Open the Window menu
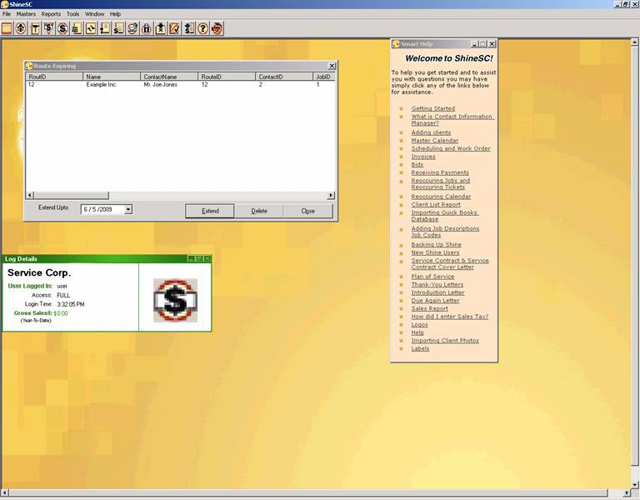The image size is (640, 500). tap(95, 14)
